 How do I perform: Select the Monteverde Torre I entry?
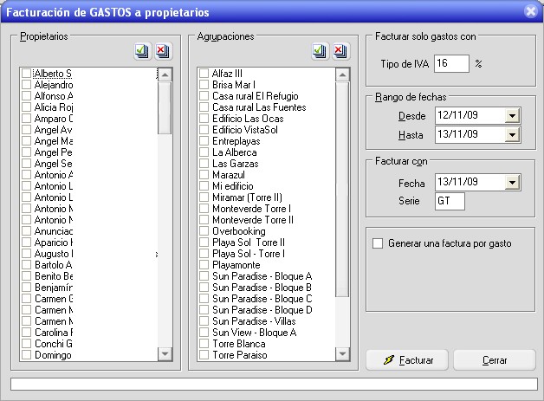coord(251,209)
